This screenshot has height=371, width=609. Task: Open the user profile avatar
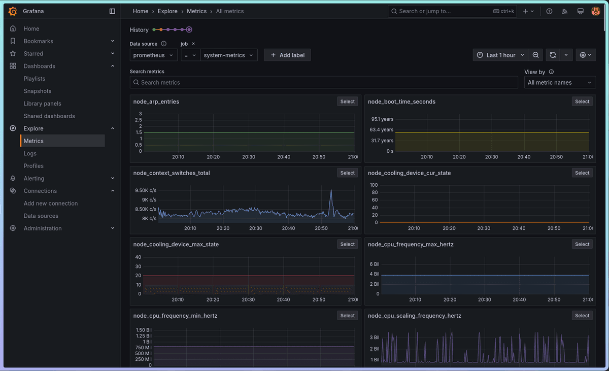tap(596, 11)
